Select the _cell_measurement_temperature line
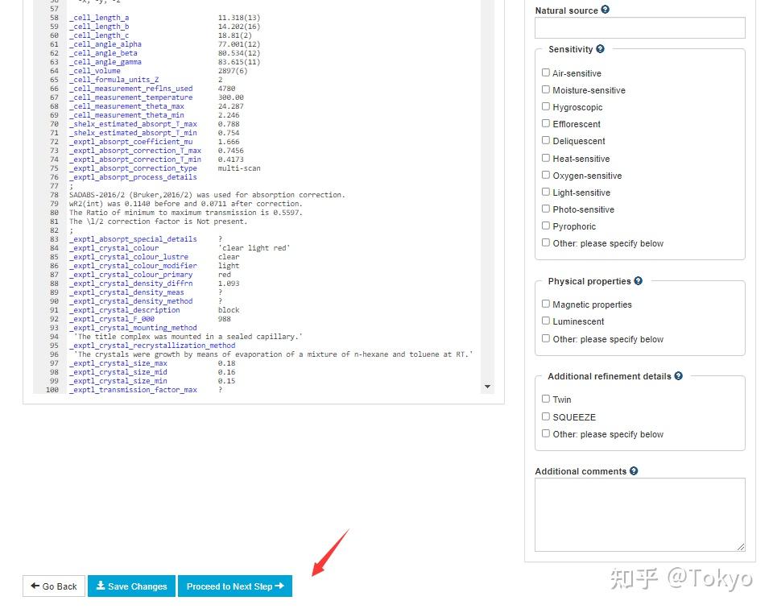The height and width of the screenshot is (613, 773). pos(156,97)
